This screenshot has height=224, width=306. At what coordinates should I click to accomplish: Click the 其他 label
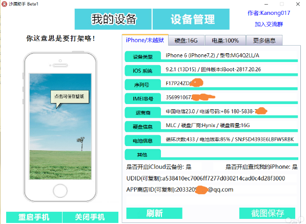(143, 155)
